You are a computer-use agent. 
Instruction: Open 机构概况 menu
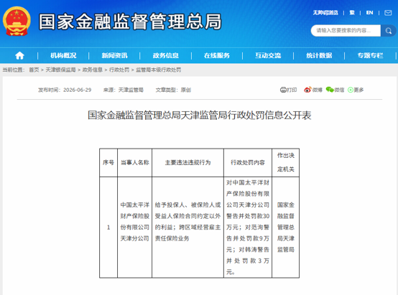coord(63,55)
